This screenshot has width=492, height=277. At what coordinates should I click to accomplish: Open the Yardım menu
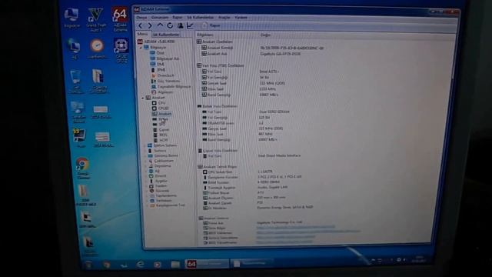coord(241,18)
